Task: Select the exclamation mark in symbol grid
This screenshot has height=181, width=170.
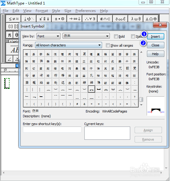Action: 27,104
